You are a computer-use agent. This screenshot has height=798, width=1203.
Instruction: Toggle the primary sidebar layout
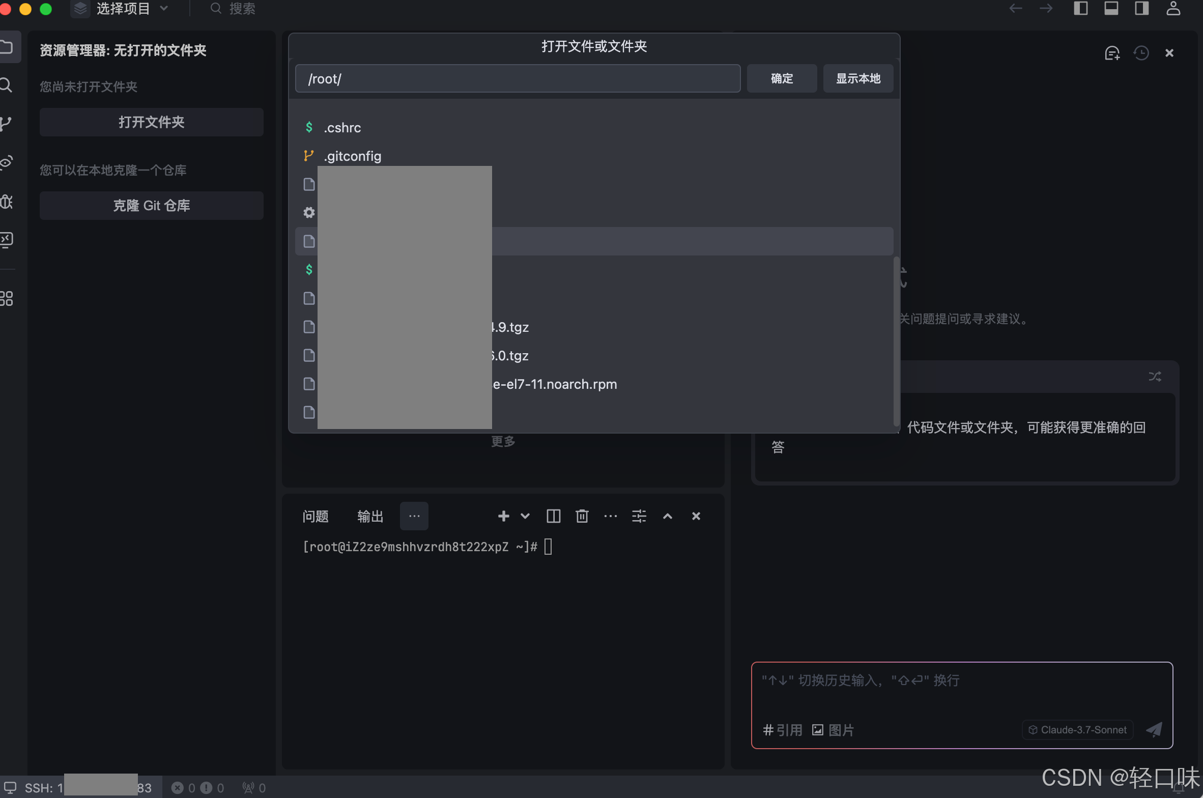coord(1080,8)
